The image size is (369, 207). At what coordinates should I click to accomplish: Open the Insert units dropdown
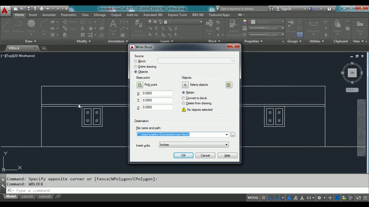pyautogui.click(x=194, y=145)
